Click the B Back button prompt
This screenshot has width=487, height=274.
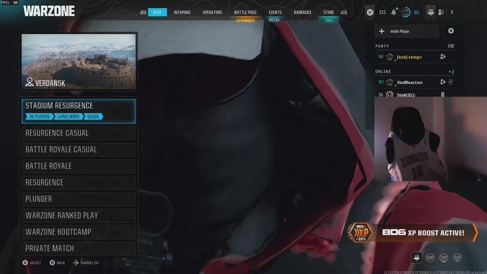pyautogui.click(x=57, y=263)
